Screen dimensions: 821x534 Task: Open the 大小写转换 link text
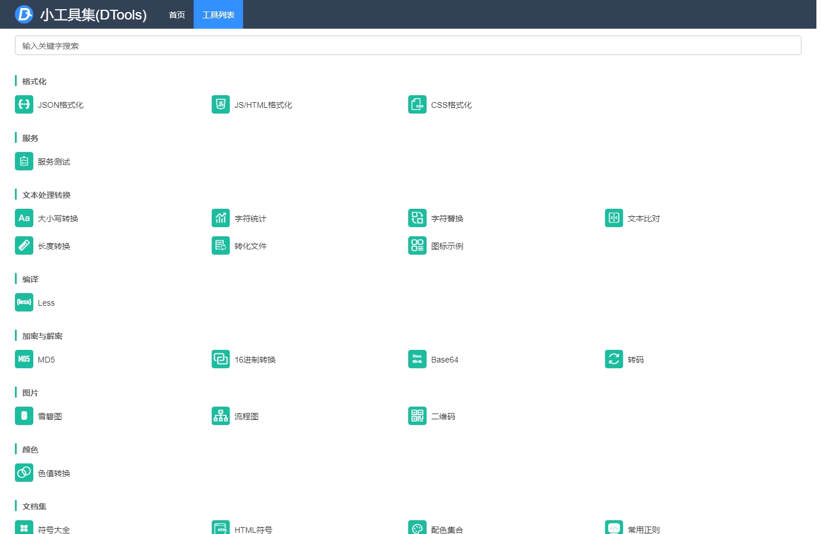coord(58,219)
